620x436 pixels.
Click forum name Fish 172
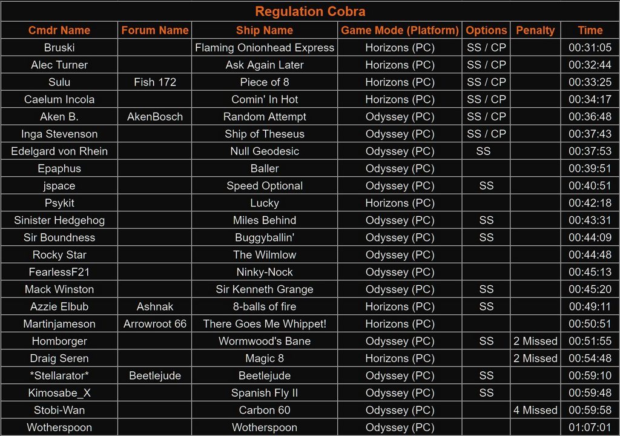(155, 82)
